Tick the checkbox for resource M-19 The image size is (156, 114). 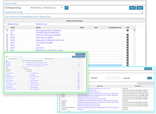[x=7, y=35]
